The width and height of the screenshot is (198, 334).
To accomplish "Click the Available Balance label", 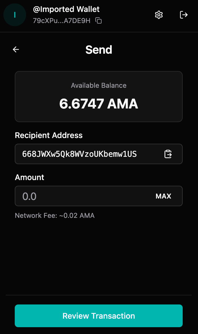I will click(x=99, y=85).
